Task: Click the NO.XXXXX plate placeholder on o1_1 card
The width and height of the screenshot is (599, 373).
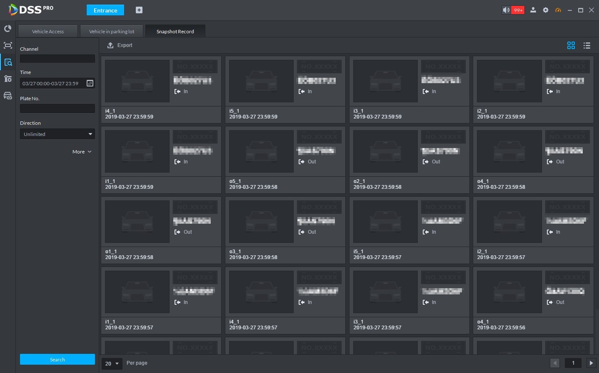Action: [x=195, y=207]
